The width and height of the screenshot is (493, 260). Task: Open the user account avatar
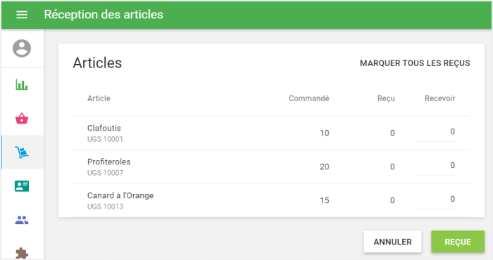pos(22,48)
